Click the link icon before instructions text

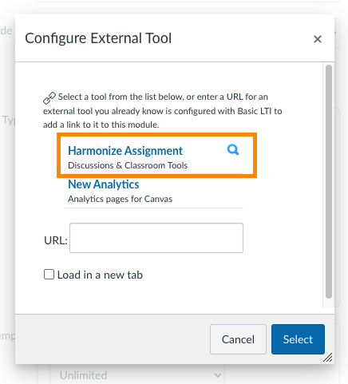coord(49,98)
